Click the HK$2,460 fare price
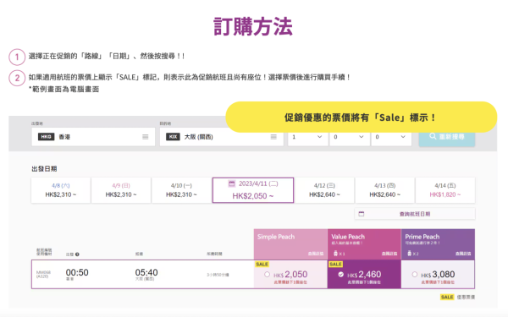This screenshot has height=317, width=508. pos(364,274)
